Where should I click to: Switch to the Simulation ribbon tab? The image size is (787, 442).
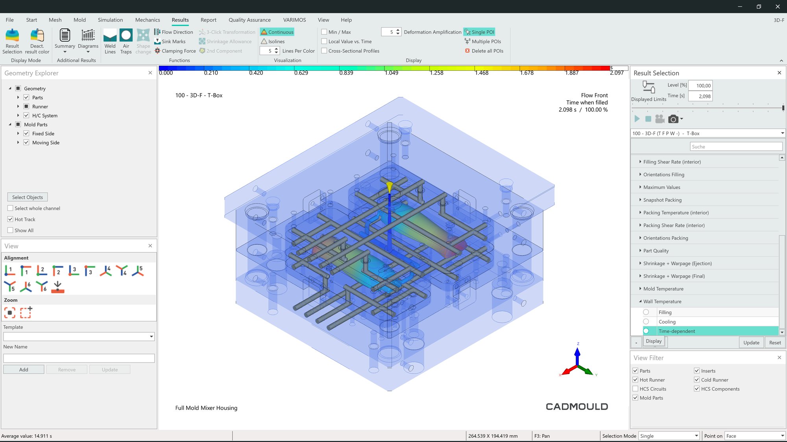pos(110,20)
